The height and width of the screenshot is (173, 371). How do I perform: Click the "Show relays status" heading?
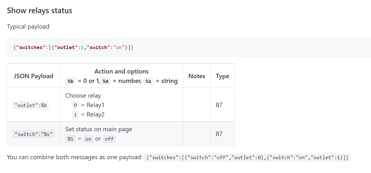coord(40,11)
